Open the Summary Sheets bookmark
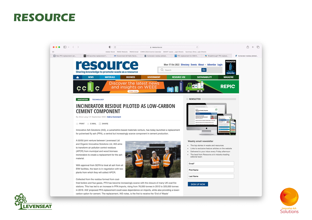 coord(196,52)
